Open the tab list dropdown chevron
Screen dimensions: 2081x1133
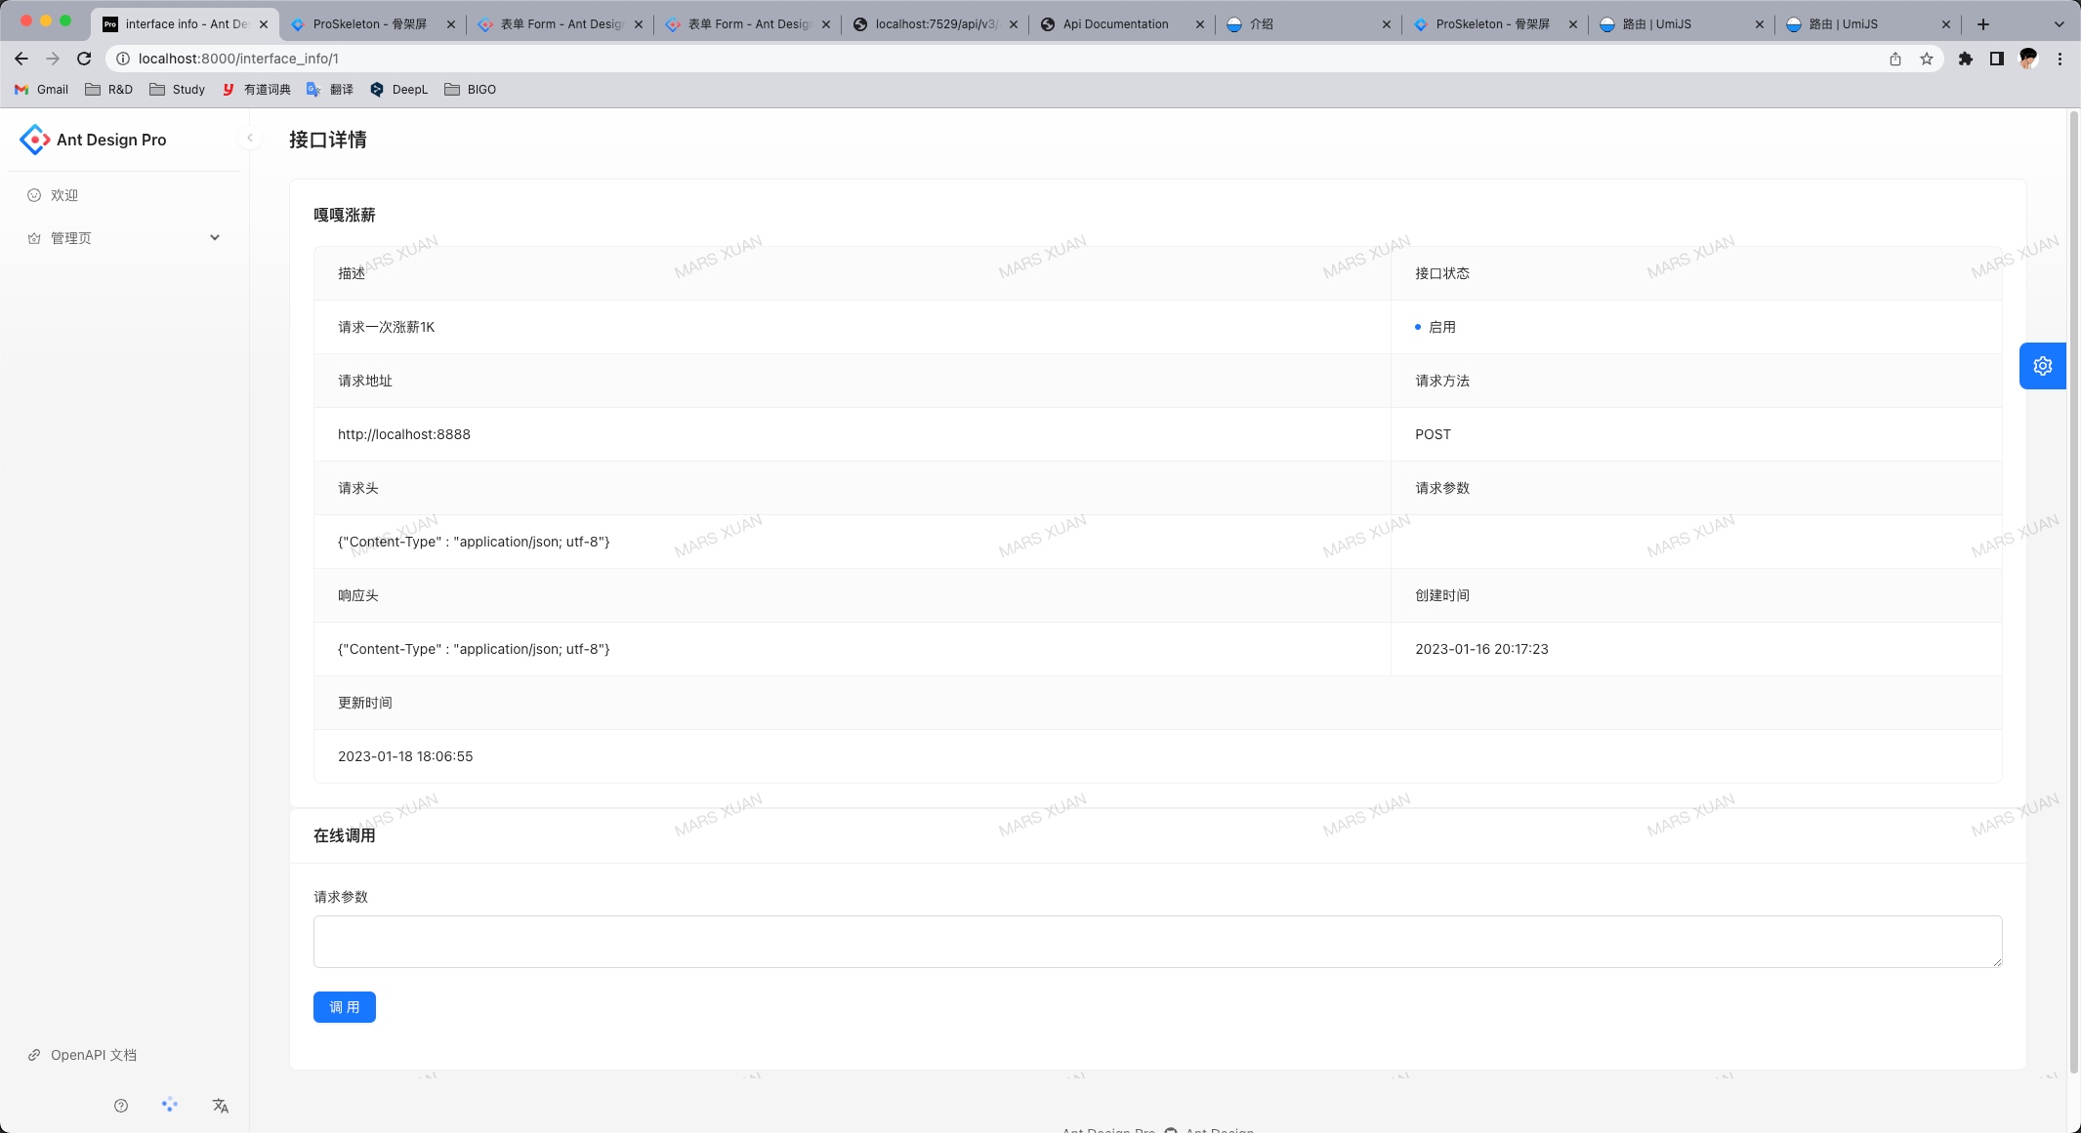click(2059, 24)
